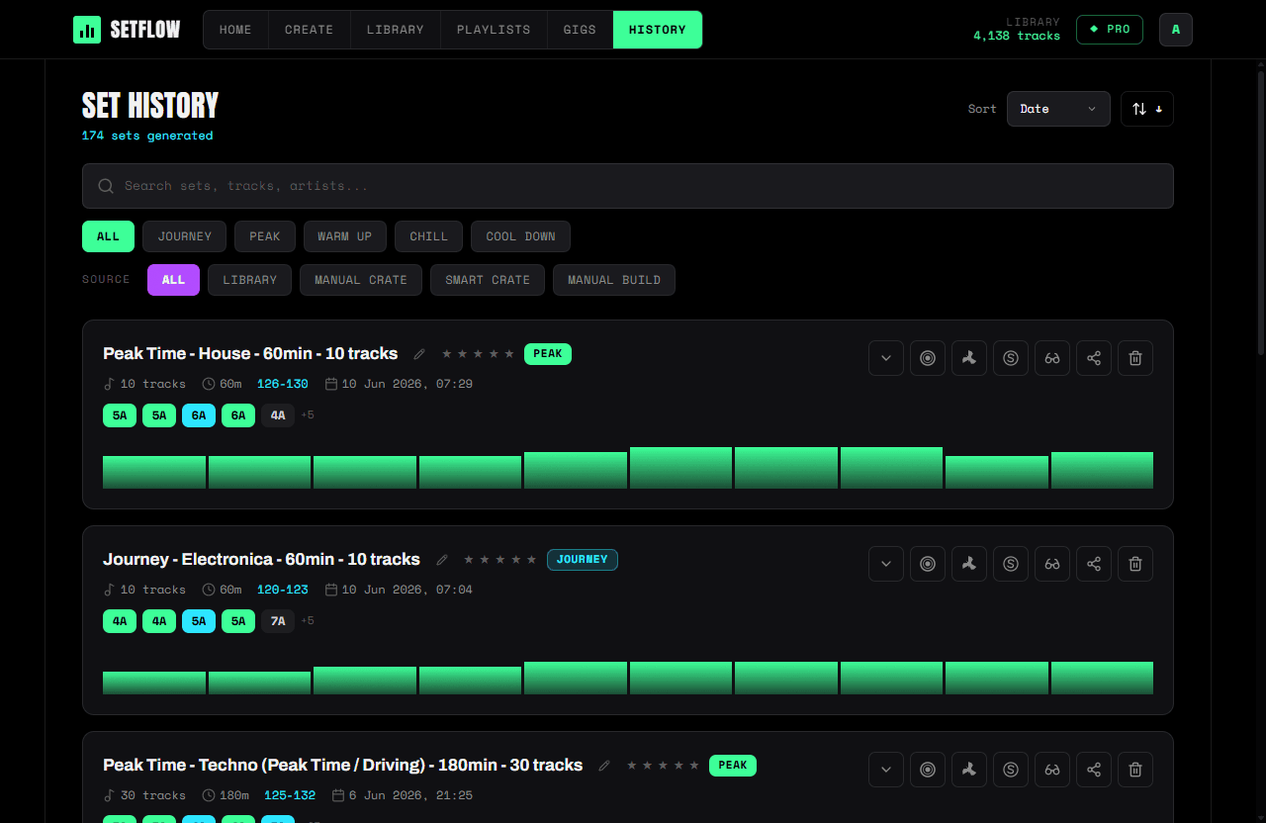Share the Peak Time - House set
Screen dimensions: 1266x823
pos(1094,358)
